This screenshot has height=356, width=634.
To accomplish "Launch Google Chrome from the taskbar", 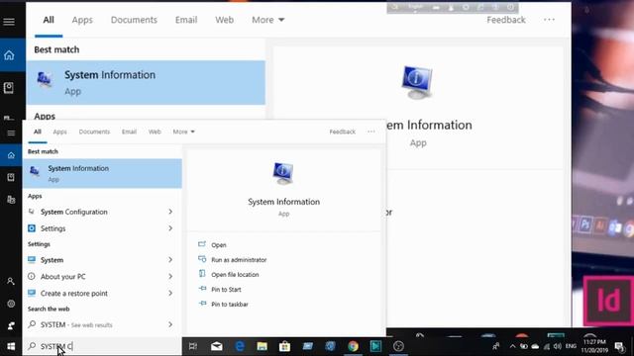I will [x=353, y=346].
